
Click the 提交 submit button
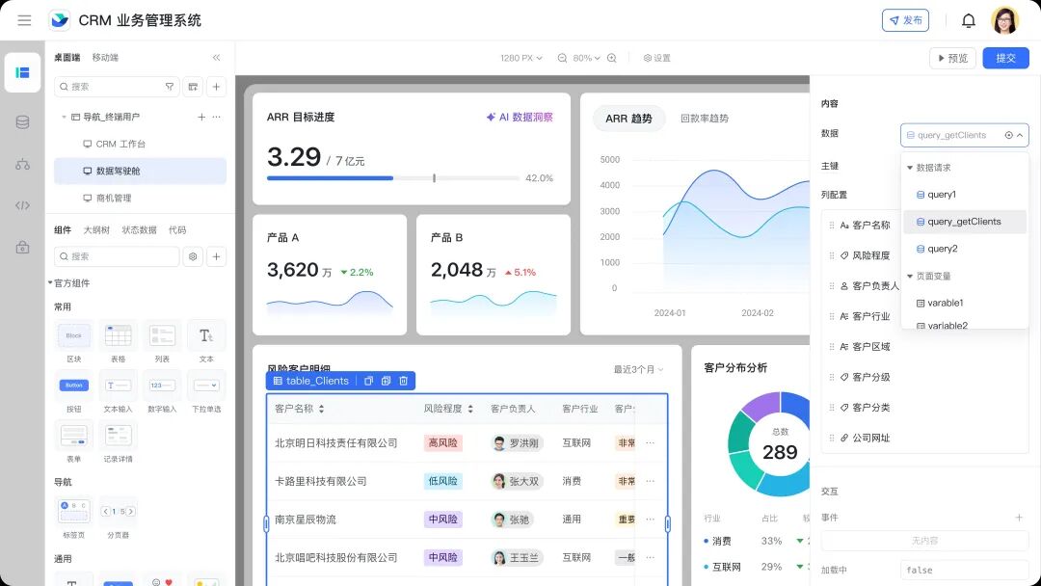[1005, 59]
